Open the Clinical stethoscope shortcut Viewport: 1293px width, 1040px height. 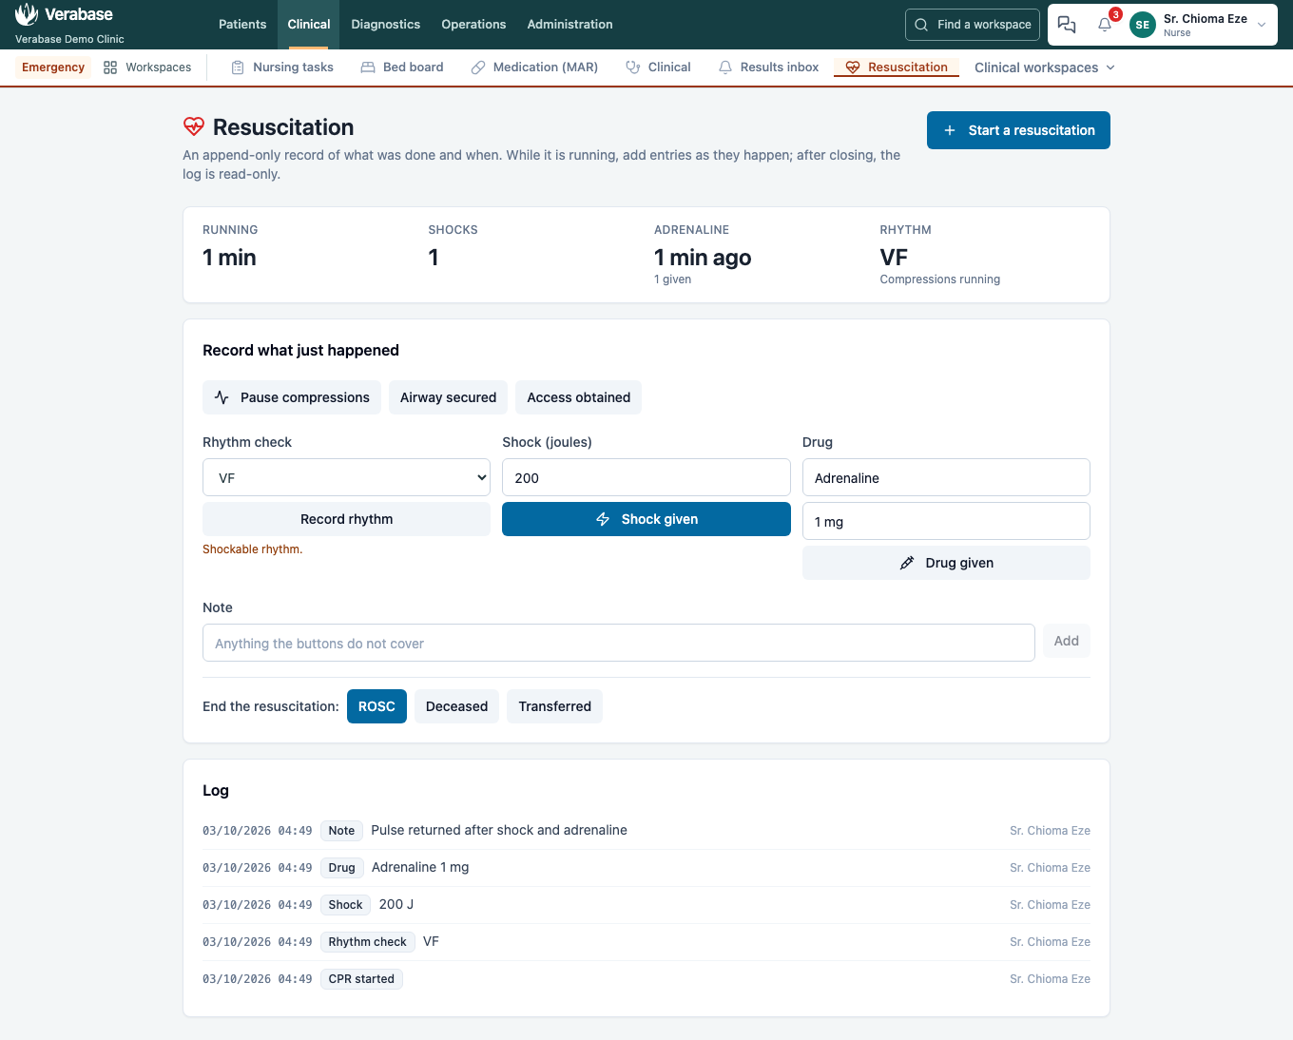click(658, 67)
